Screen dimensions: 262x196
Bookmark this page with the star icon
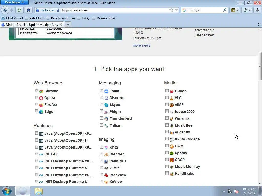pyautogui.click(x=171, y=10)
